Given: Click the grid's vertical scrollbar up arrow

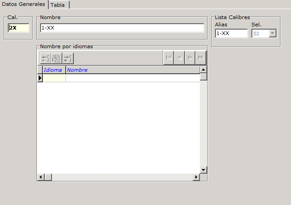Looking at the screenshot, I should pyautogui.click(x=203, y=70).
